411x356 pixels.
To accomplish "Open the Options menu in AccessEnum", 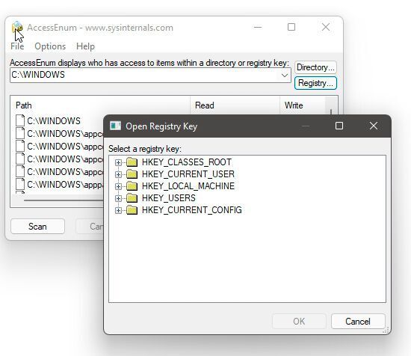I will (x=50, y=46).
